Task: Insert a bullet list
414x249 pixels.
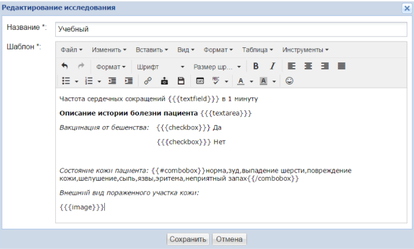Action: tap(65, 81)
